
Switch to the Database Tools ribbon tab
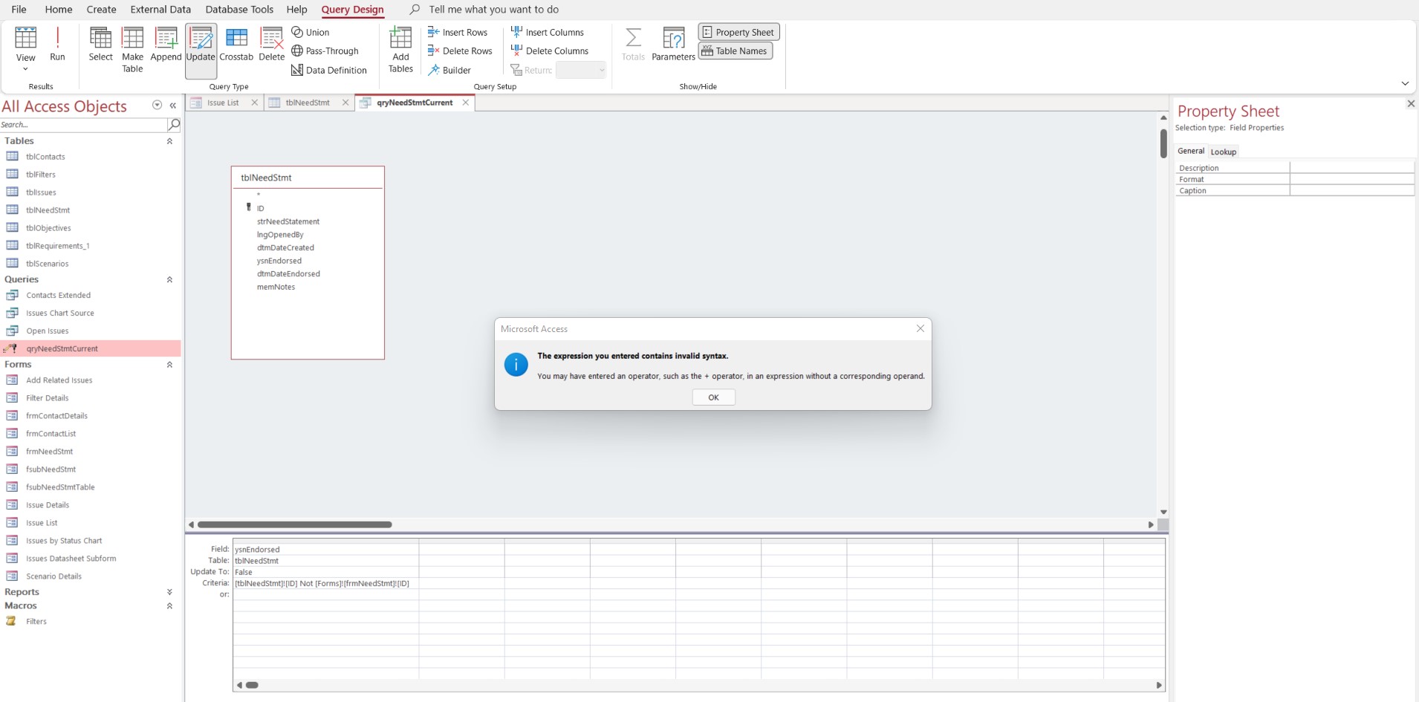click(239, 10)
